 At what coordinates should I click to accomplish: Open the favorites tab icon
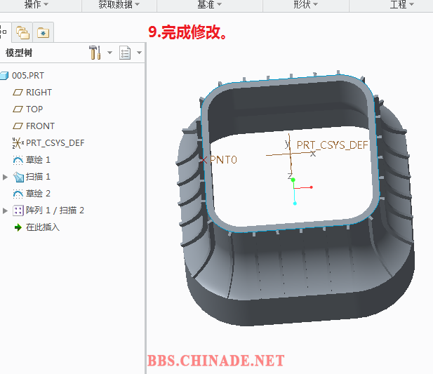click(x=44, y=32)
